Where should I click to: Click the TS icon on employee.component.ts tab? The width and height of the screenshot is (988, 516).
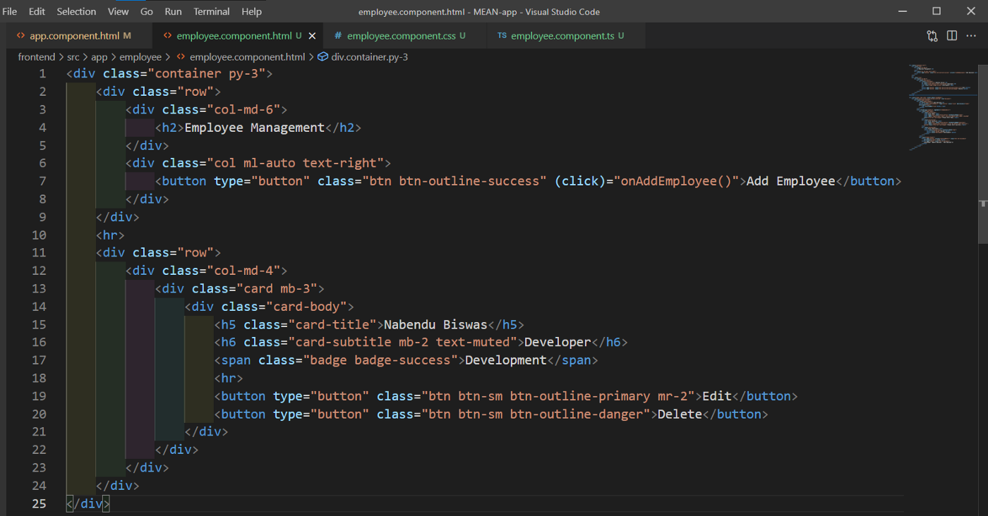coord(502,36)
